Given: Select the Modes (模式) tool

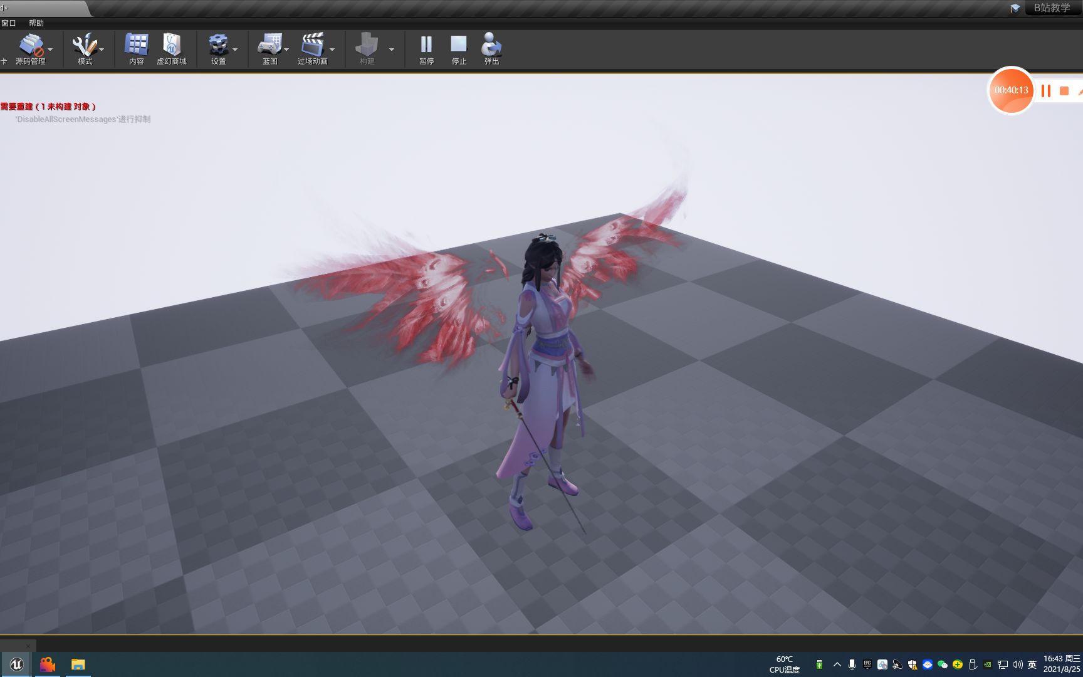Looking at the screenshot, I should click(85, 45).
